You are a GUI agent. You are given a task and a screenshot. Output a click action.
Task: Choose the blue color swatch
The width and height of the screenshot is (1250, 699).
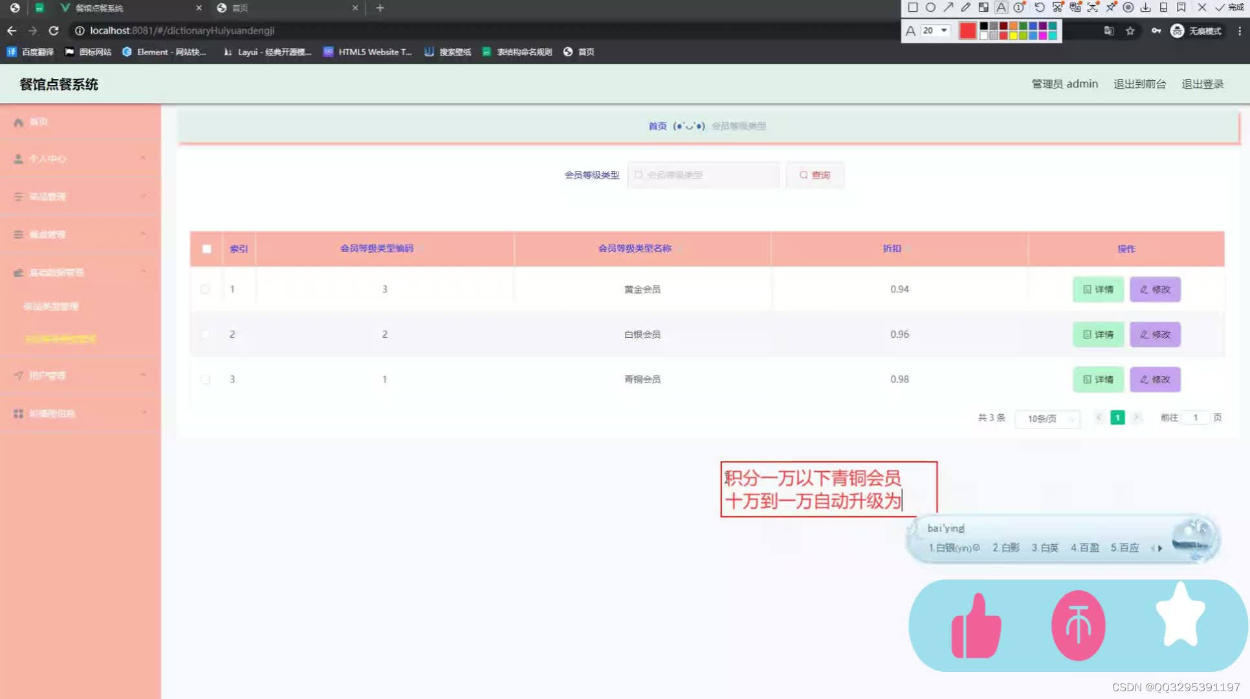pyautogui.click(x=1033, y=27)
